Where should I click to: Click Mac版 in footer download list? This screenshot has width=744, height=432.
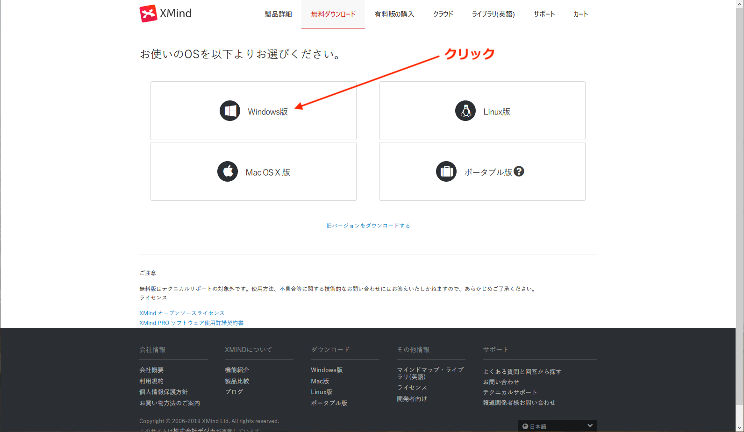pos(320,381)
